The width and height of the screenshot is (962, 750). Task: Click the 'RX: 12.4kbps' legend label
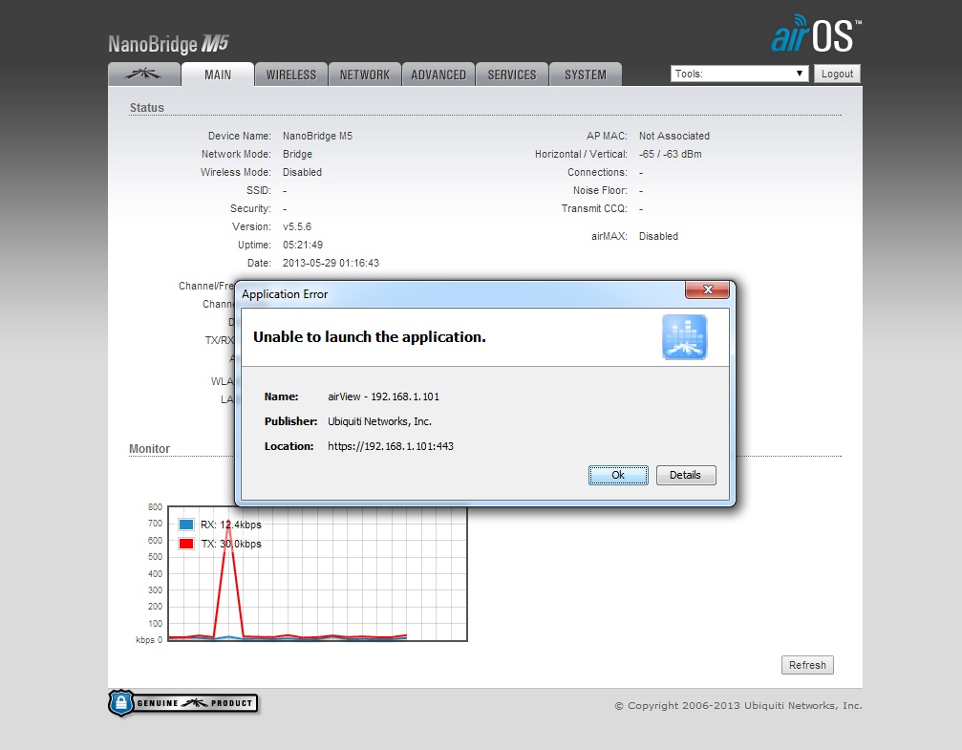tap(230, 525)
